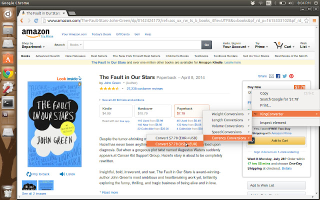This screenshot has height=200, width=320.
Task: Select Convert $7.78 (USD->EUR)
Action: click(175, 144)
